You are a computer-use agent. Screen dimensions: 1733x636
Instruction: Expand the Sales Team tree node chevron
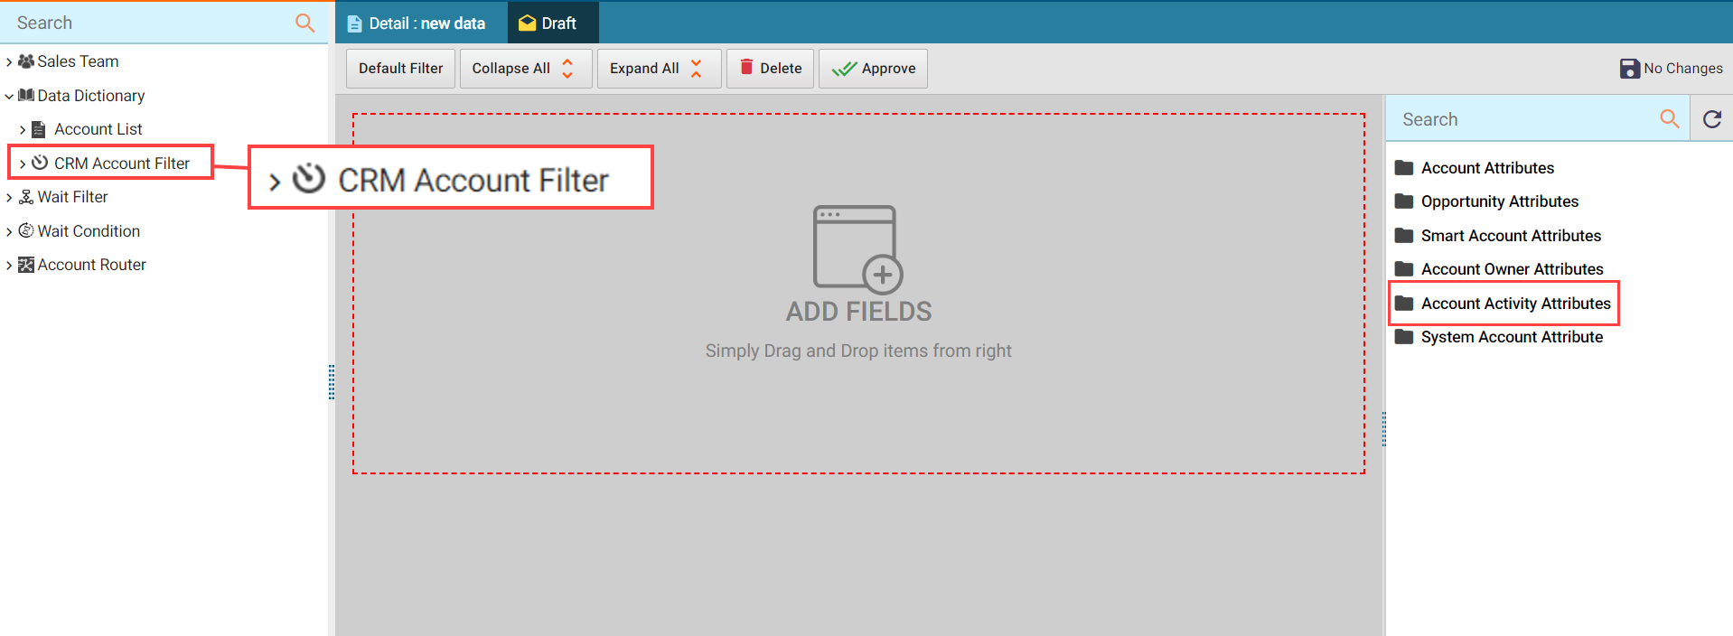(9, 62)
